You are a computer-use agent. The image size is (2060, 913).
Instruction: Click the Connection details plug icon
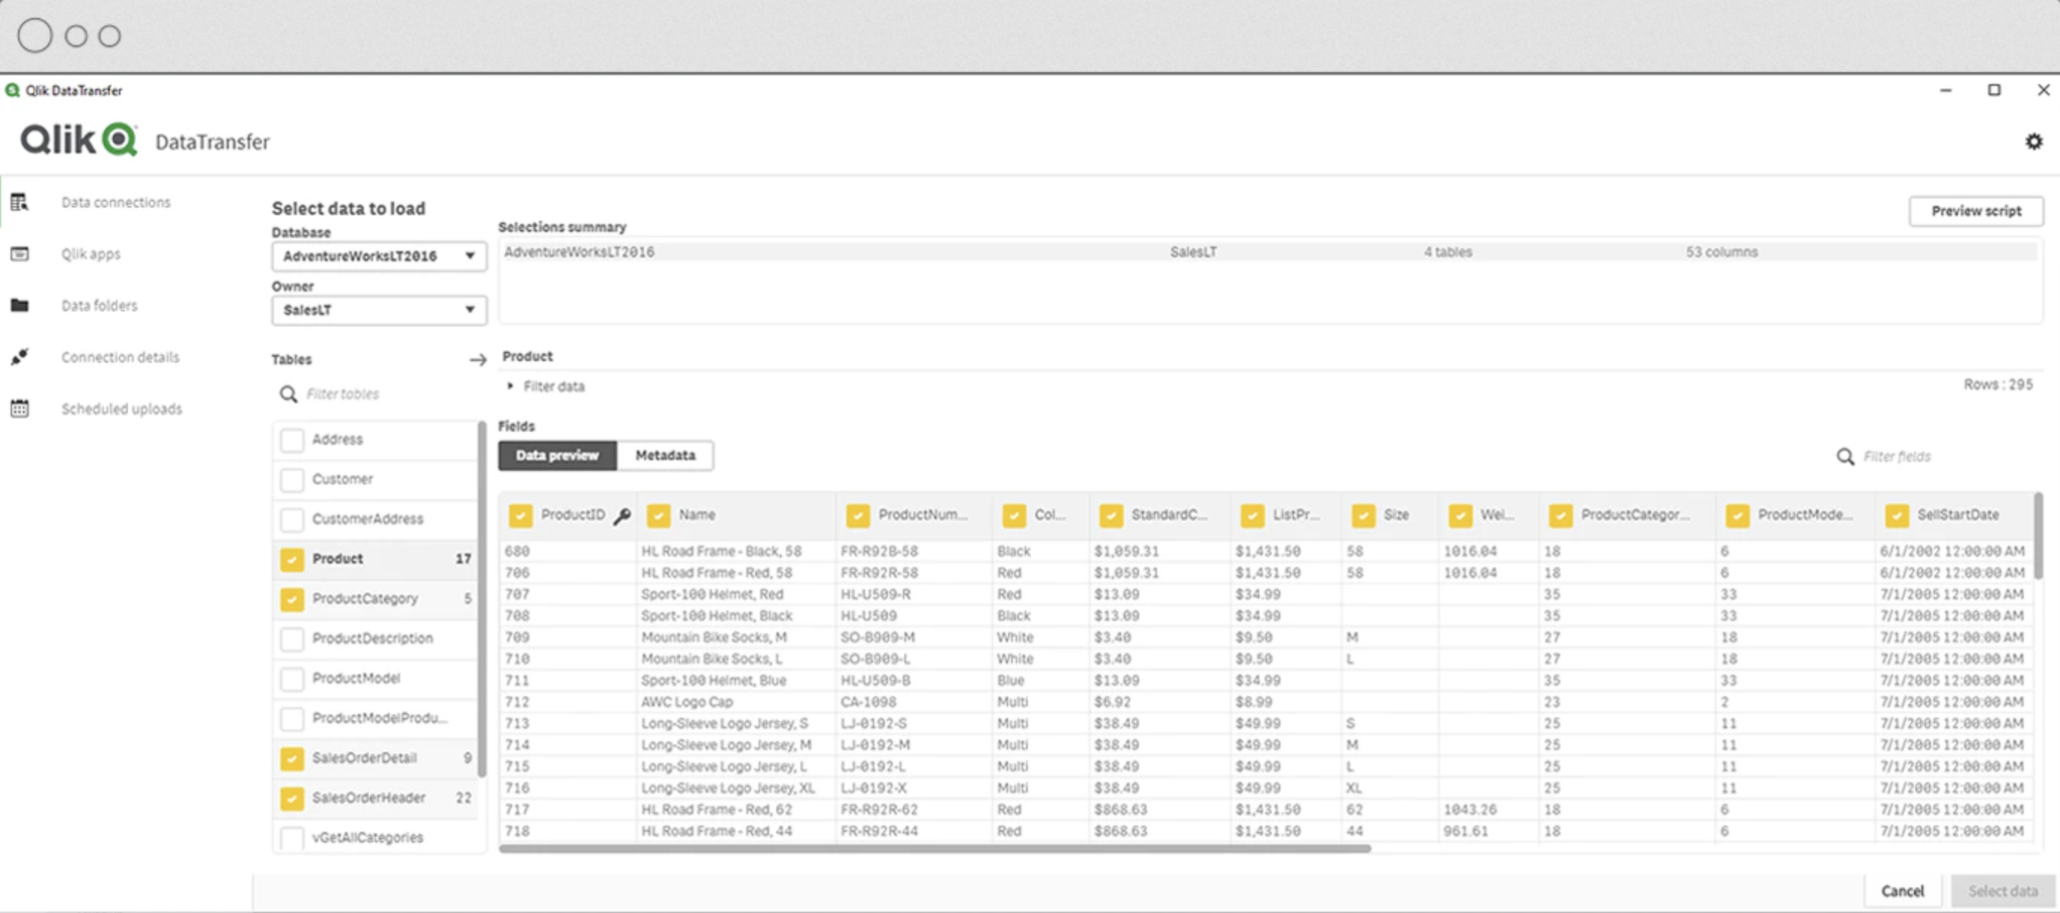coord(20,356)
